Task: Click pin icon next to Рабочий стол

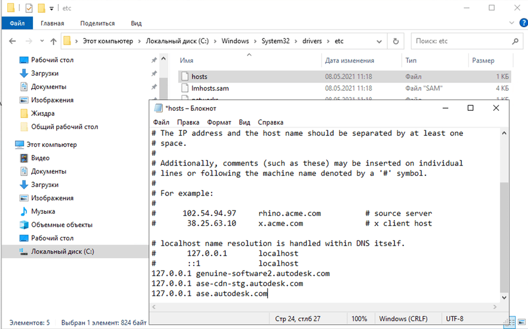Action: point(154,60)
